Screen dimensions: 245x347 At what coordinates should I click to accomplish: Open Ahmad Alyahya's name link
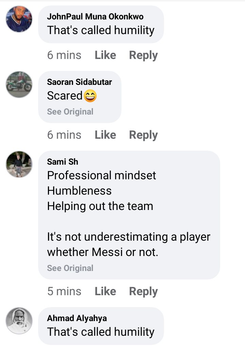tap(77, 318)
